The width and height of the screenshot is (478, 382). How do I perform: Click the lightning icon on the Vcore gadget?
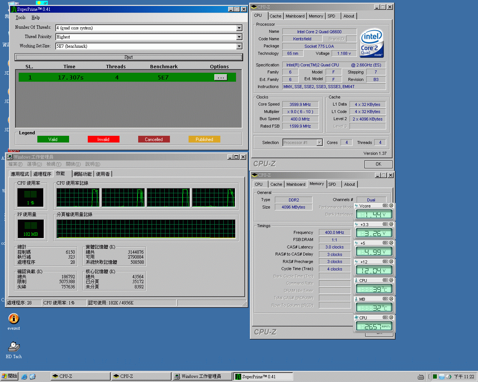(x=356, y=206)
